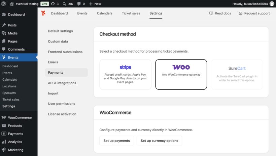Viewport: 276px width, 156px height.
Task: Open the user avatar in admin bar
Action: click(272, 4)
